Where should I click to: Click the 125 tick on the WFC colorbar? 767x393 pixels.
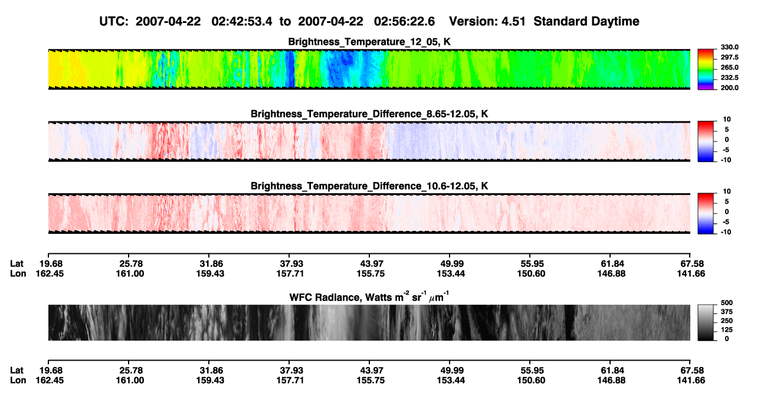point(727,329)
